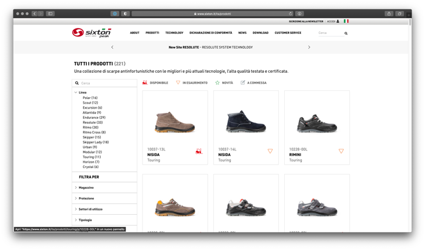Go to previous banner with left arrow
The height and width of the screenshot is (250, 425).
click(112, 47)
